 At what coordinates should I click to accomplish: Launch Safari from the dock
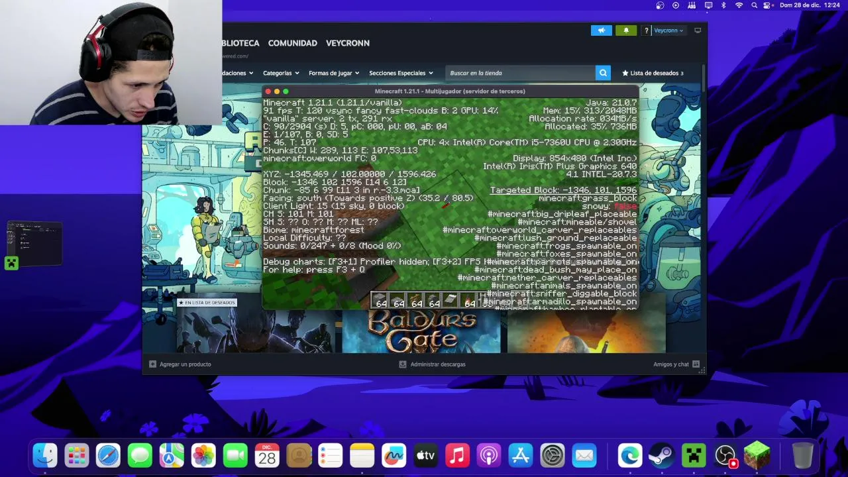[x=108, y=456]
